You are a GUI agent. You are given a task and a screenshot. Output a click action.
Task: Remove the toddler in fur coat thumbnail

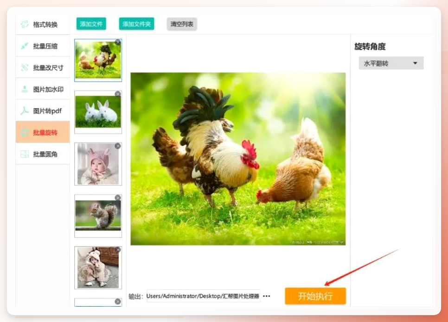(x=118, y=250)
